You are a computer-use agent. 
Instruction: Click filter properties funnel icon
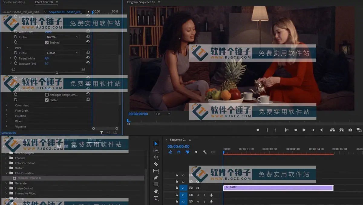[x=102, y=132]
